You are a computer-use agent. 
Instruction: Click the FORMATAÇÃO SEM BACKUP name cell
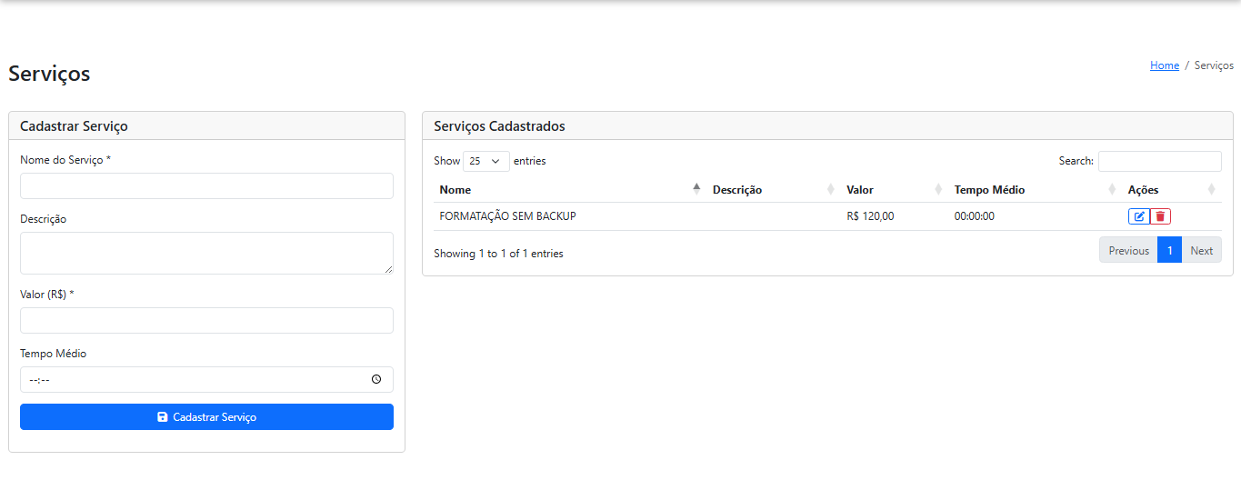coord(570,216)
